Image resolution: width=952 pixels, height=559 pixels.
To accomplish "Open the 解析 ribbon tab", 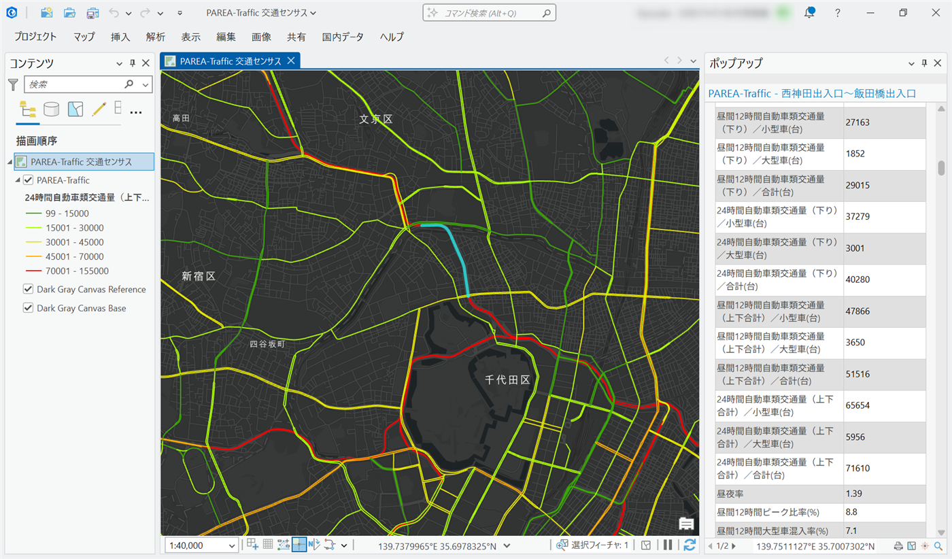I will coord(155,37).
